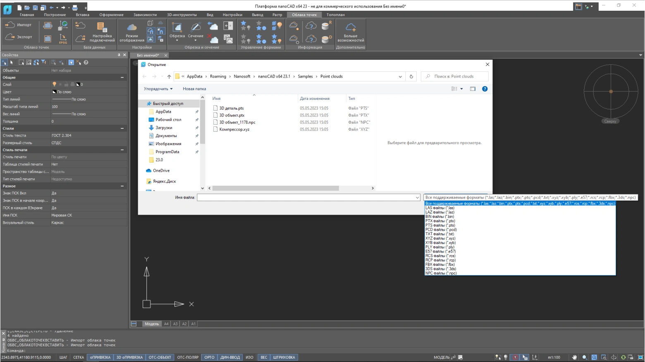Toggle СЕТКА grid in status bar
The image size is (645, 362).
pos(79,357)
